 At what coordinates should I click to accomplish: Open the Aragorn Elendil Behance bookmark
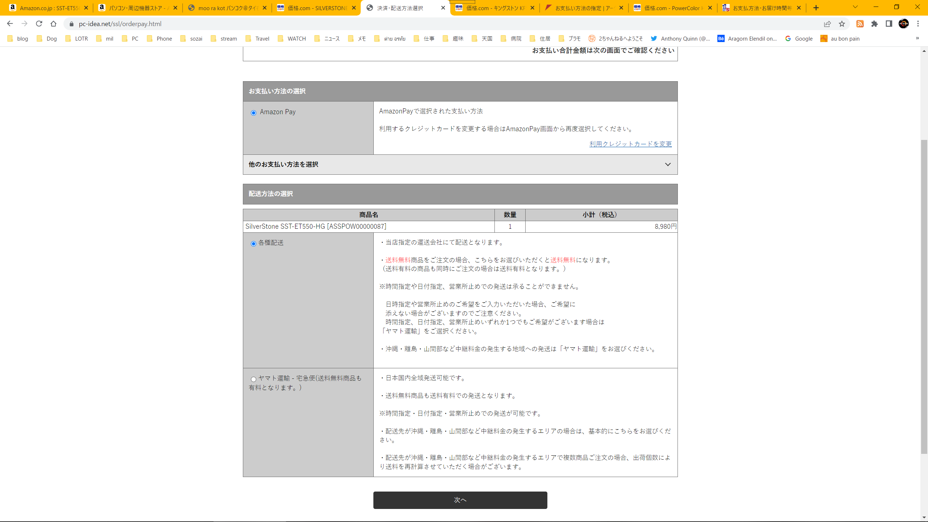747,38
